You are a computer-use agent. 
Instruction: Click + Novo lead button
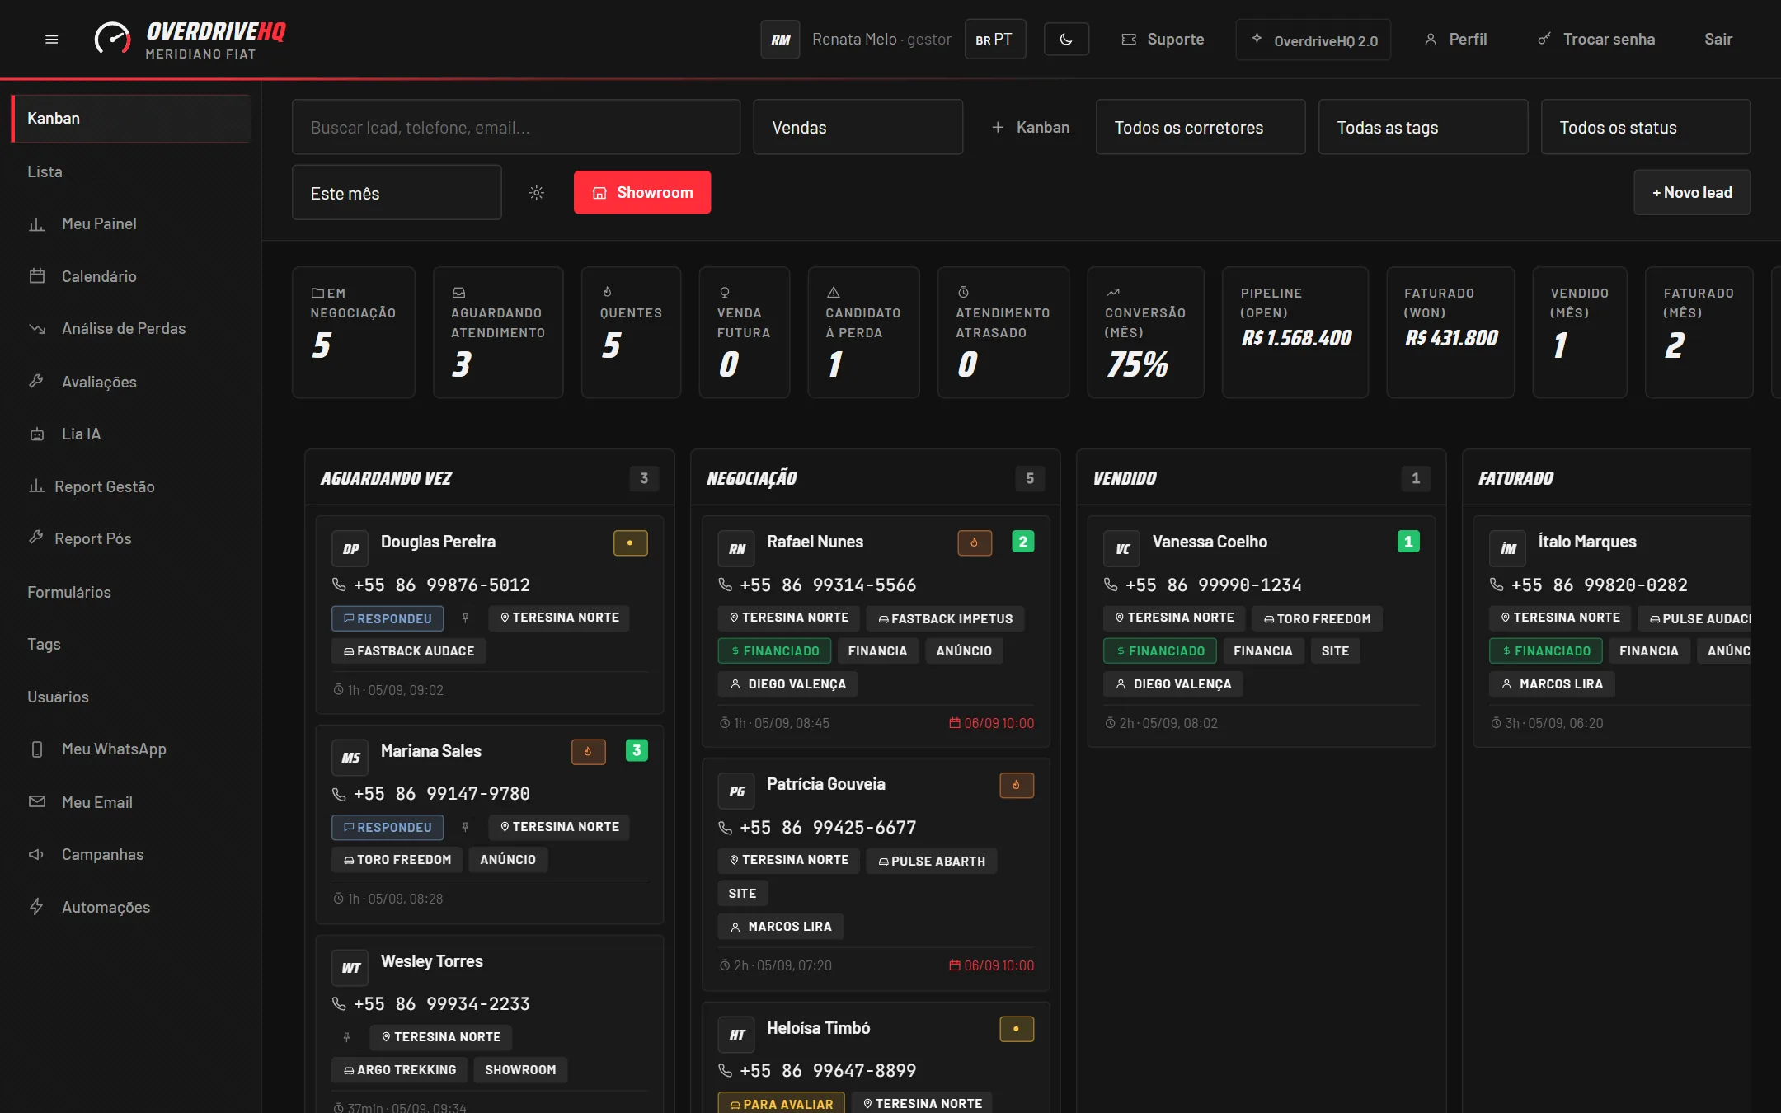1692,192
